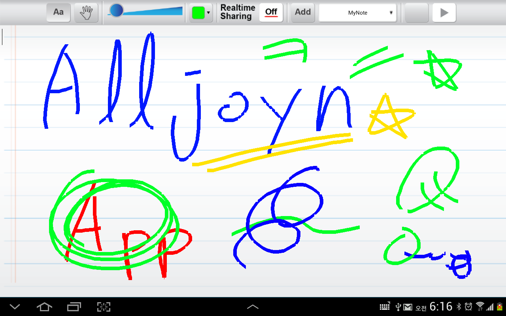Tap the Add button
Screen dimensions: 506x316
pyautogui.click(x=303, y=13)
